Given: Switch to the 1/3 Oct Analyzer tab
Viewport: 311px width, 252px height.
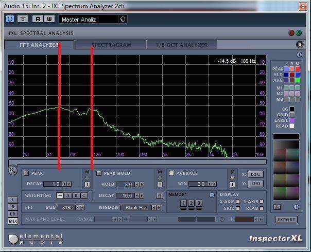Looking at the screenshot, I should 181,45.
